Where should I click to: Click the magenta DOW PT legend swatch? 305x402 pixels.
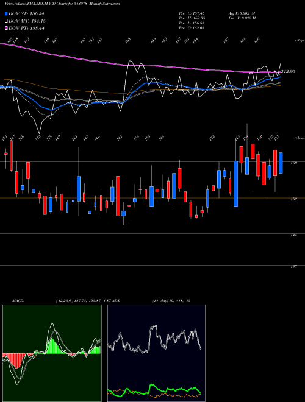pyautogui.click(x=6, y=28)
